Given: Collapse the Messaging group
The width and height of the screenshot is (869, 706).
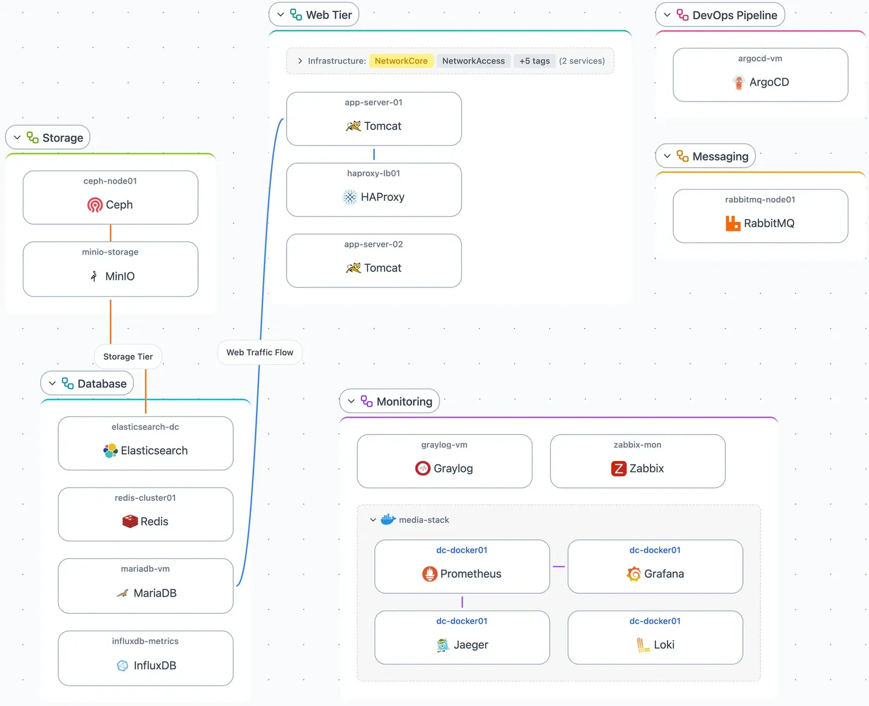Looking at the screenshot, I should 667,156.
